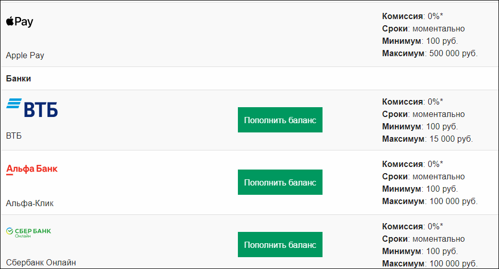Screen dimensions: 499x269
Task: Click the ВТБ "Сроки: моментально" line
Action: (x=423, y=114)
